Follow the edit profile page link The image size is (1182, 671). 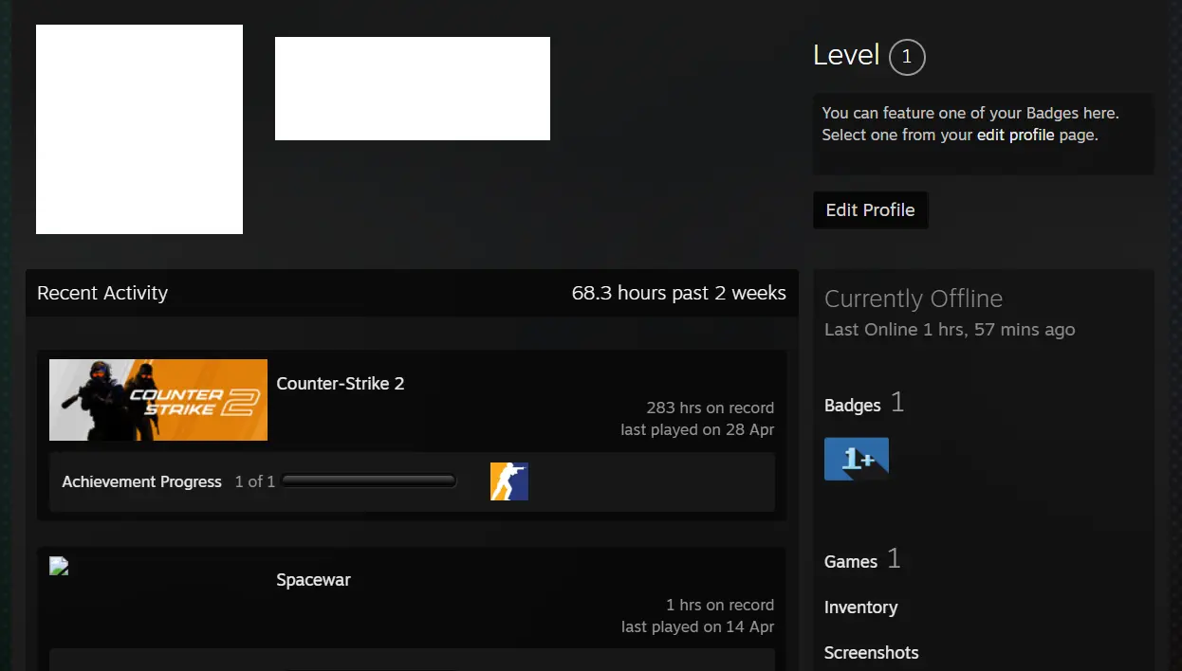(x=1016, y=135)
